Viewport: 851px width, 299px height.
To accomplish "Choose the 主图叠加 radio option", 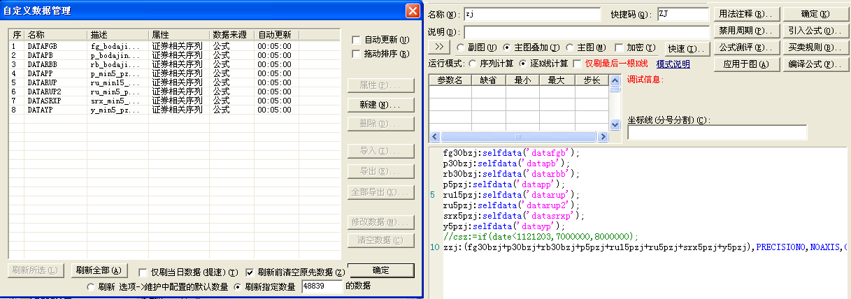I will [x=507, y=48].
